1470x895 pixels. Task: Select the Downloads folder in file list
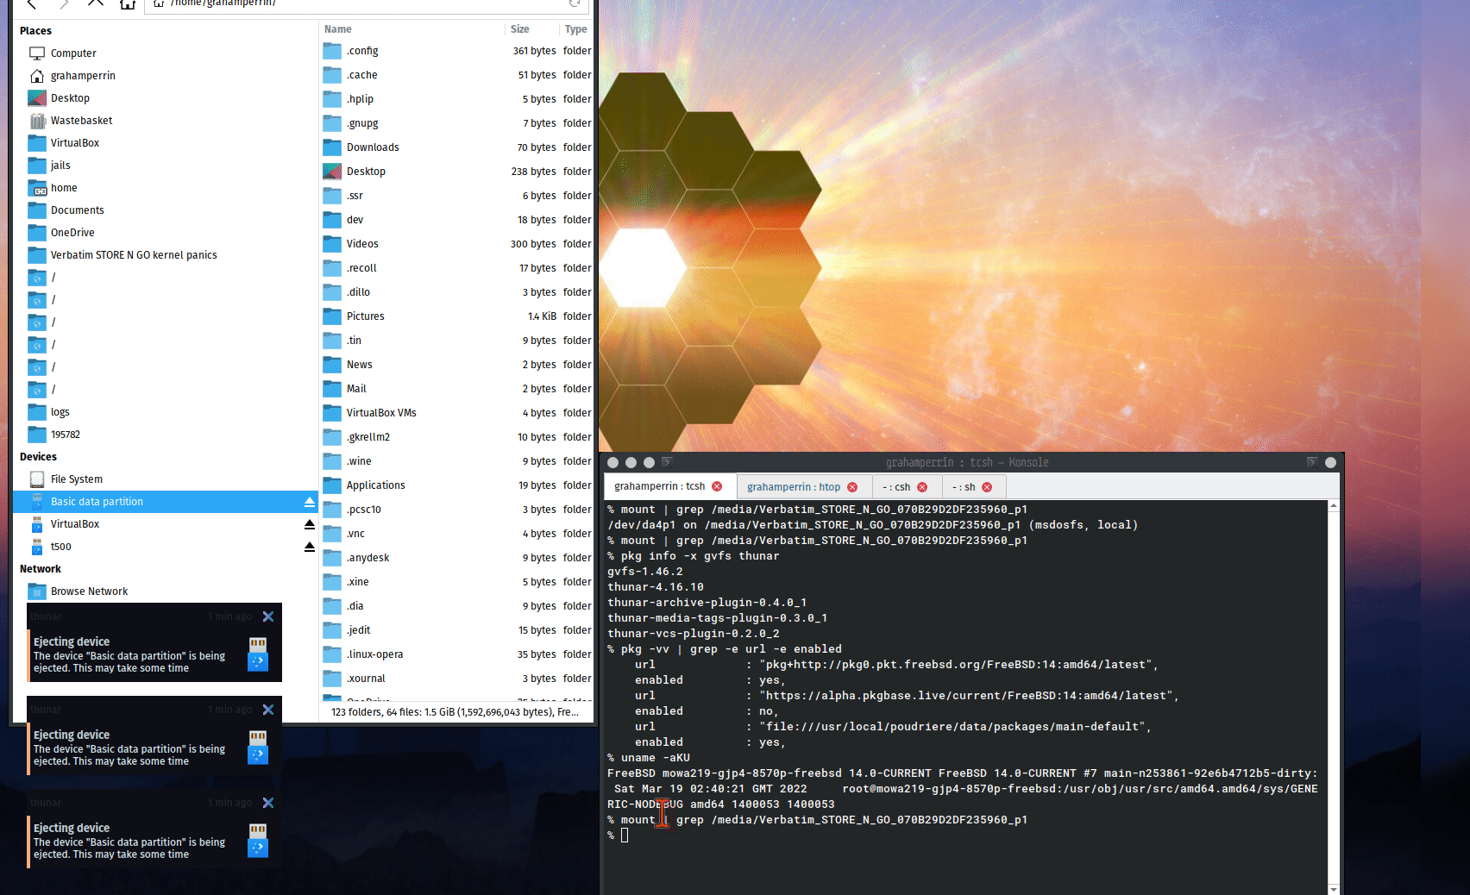click(x=373, y=147)
